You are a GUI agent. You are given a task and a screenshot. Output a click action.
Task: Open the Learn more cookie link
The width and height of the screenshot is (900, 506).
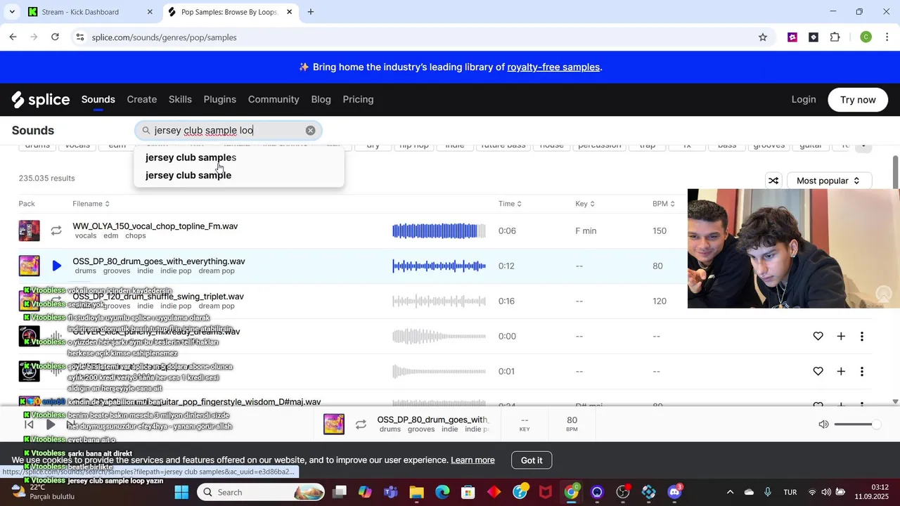(x=472, y=460)
